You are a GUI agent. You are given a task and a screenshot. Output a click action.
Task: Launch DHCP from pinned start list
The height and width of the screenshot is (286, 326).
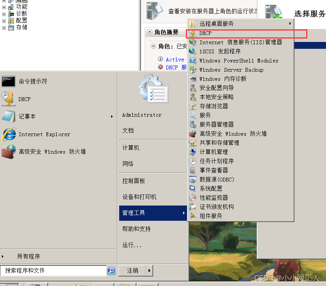click(x=58, y=99)
